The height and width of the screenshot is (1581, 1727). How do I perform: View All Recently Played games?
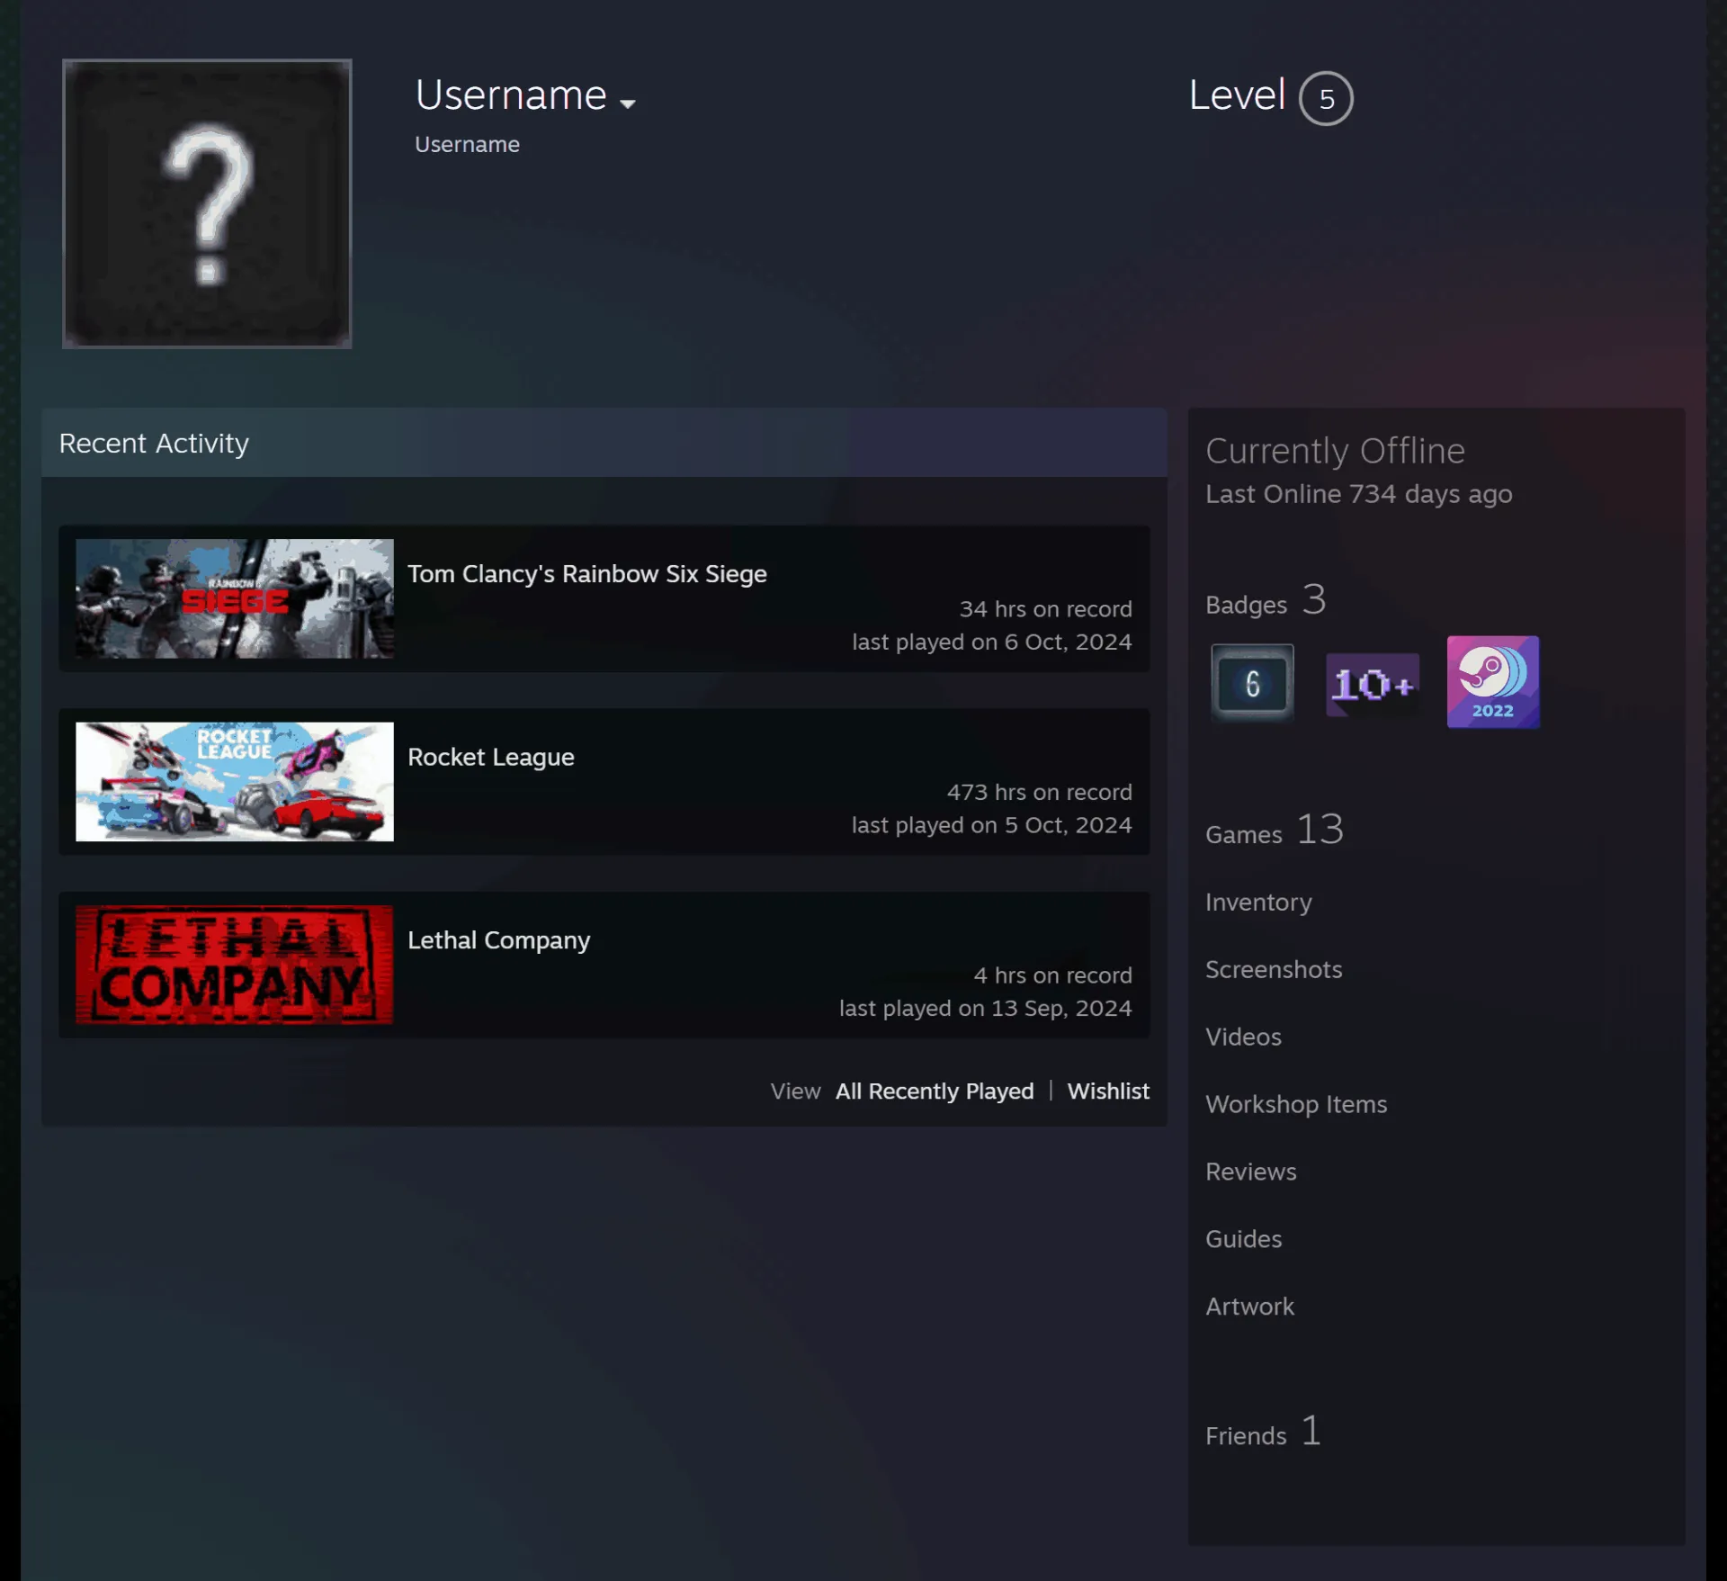[935, 1091]
